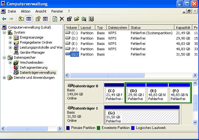Select volume (G:) row in list
The height and width of the screenshot is (140, 199).
coord(131,54)
